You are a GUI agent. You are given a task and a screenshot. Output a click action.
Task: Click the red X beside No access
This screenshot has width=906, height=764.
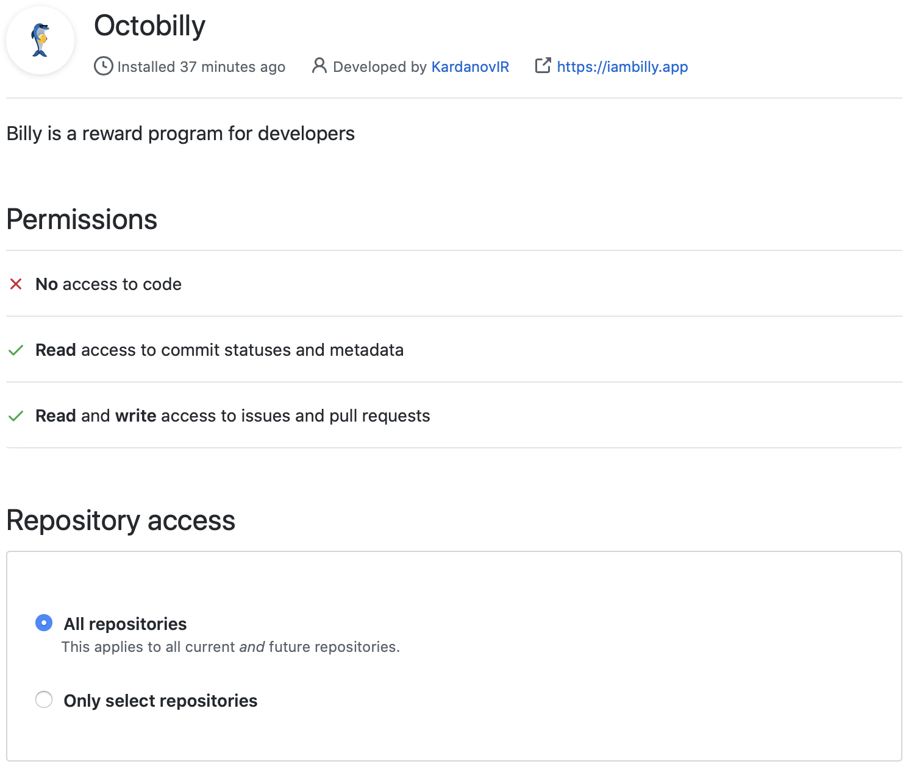16,284
